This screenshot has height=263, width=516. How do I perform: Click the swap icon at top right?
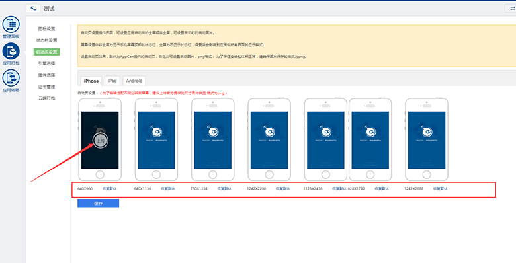(x=512, y=9)
